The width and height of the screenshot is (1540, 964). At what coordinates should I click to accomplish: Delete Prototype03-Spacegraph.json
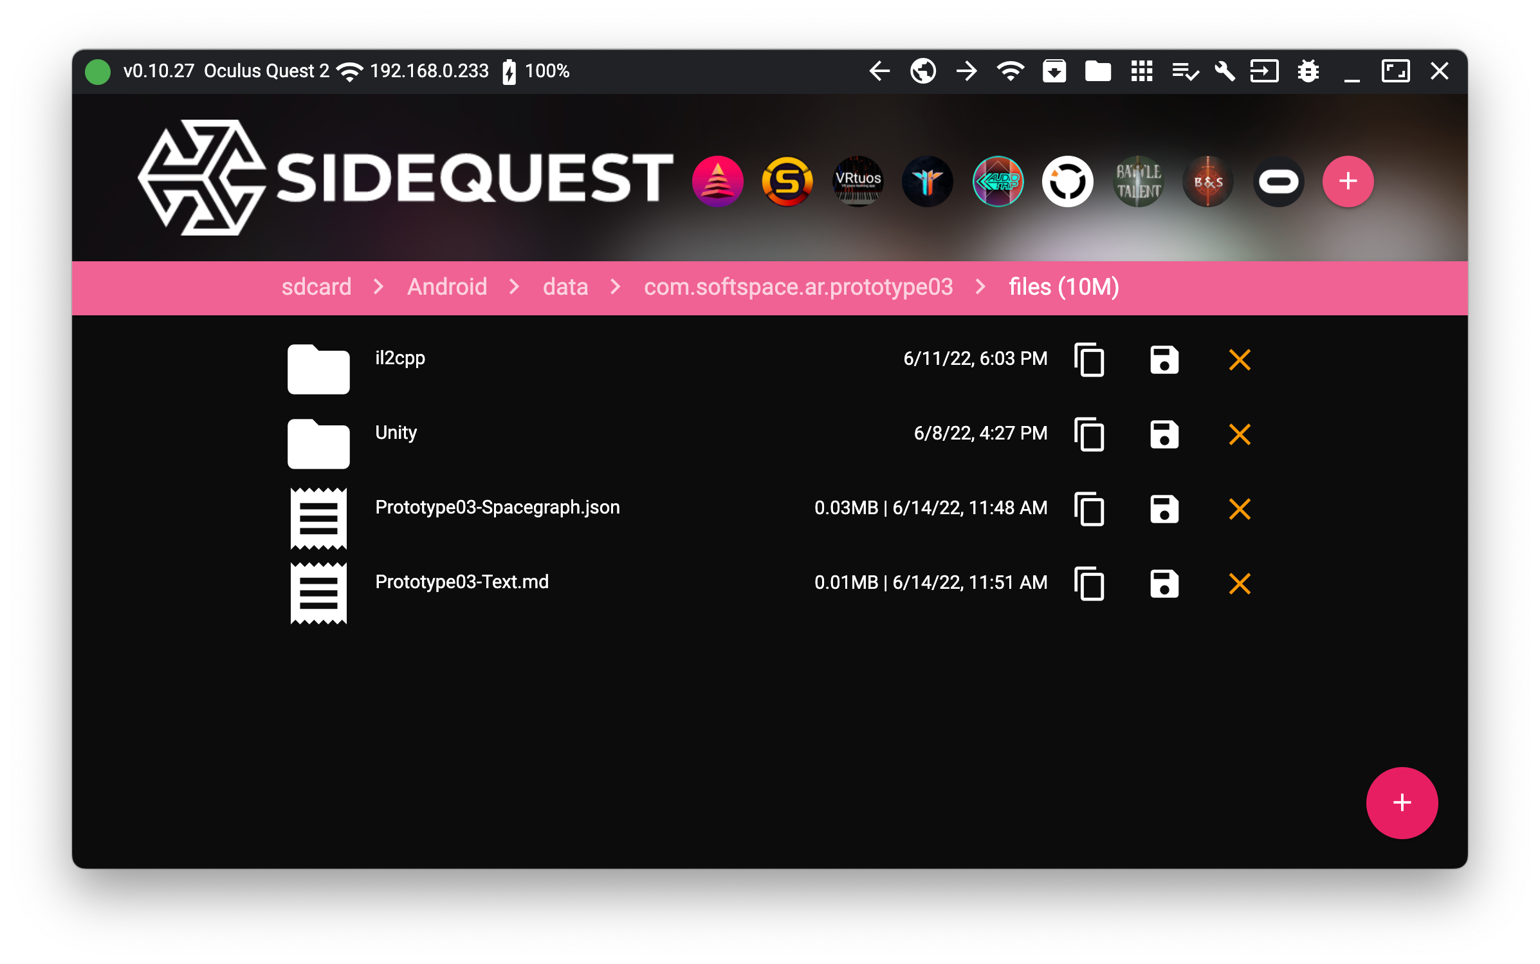point(1240,508)
